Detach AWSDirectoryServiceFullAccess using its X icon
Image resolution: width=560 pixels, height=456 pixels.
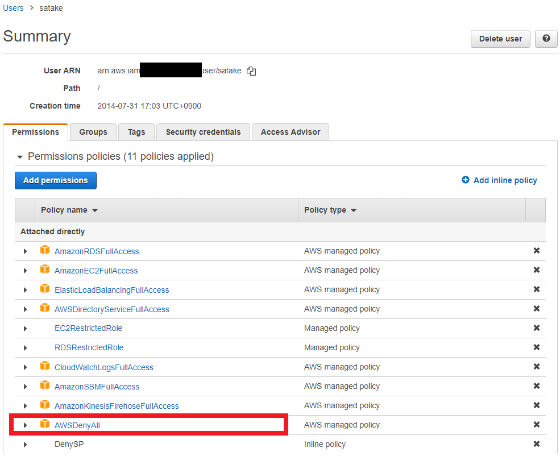[537, 309]
